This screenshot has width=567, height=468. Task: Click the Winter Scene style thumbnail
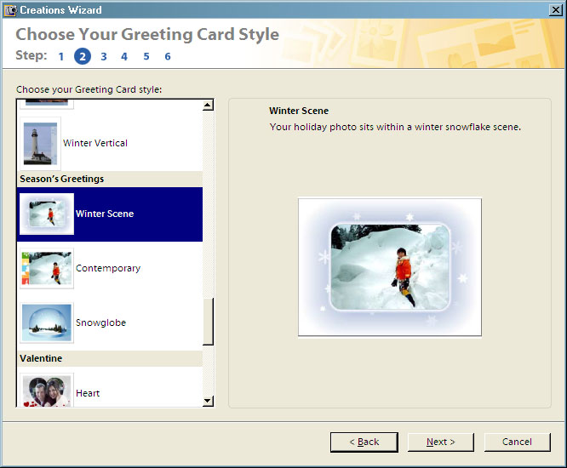[x=46, y=214]
